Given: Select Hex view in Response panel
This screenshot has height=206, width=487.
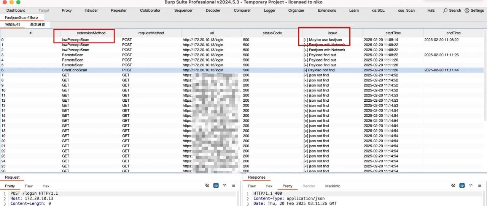Looking at the screenshot, I should [269, 186].
